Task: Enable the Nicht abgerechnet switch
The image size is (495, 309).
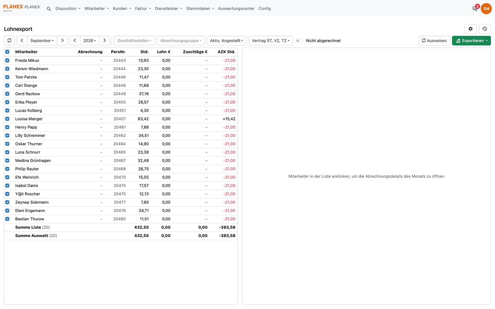Action: click(x=300, y=41)
